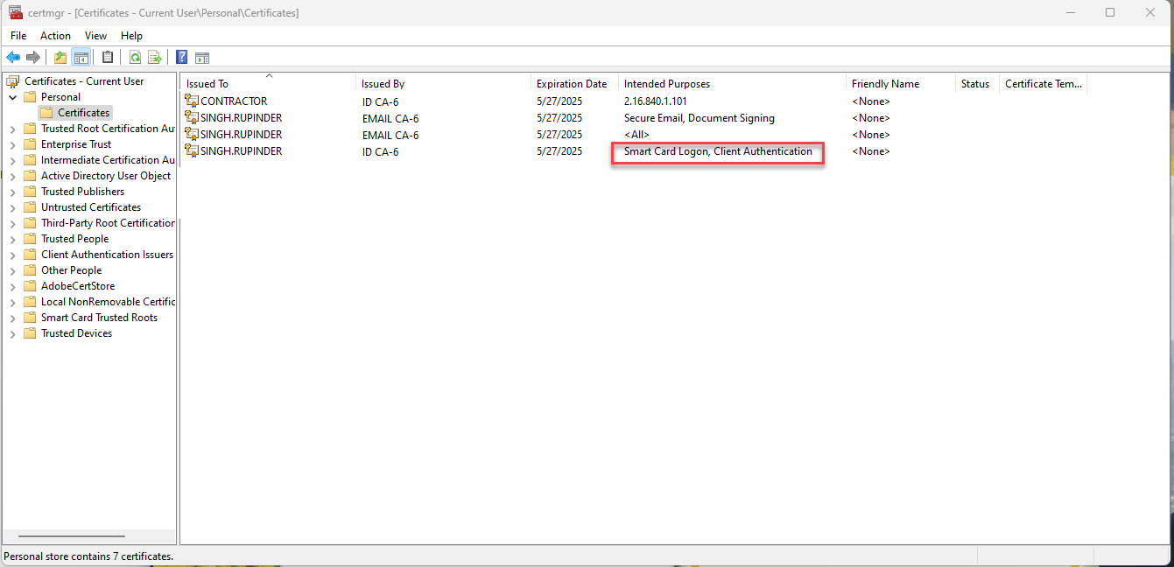This screenshot has height=567, width=1174.
Task: Expand the Trusted Publishers node
Action: [13, 192]
